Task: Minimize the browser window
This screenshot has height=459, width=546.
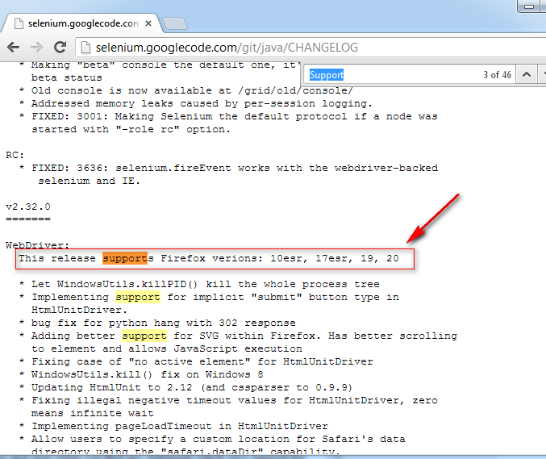Action: tap(529, 6)
